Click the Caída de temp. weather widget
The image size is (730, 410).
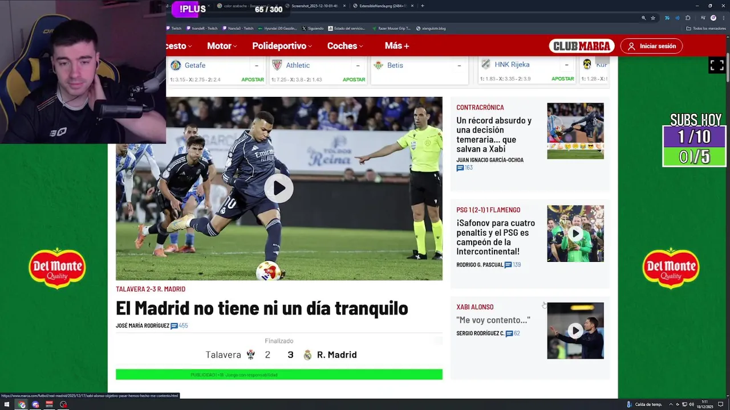pyautogui.click(x=643, y=405)
